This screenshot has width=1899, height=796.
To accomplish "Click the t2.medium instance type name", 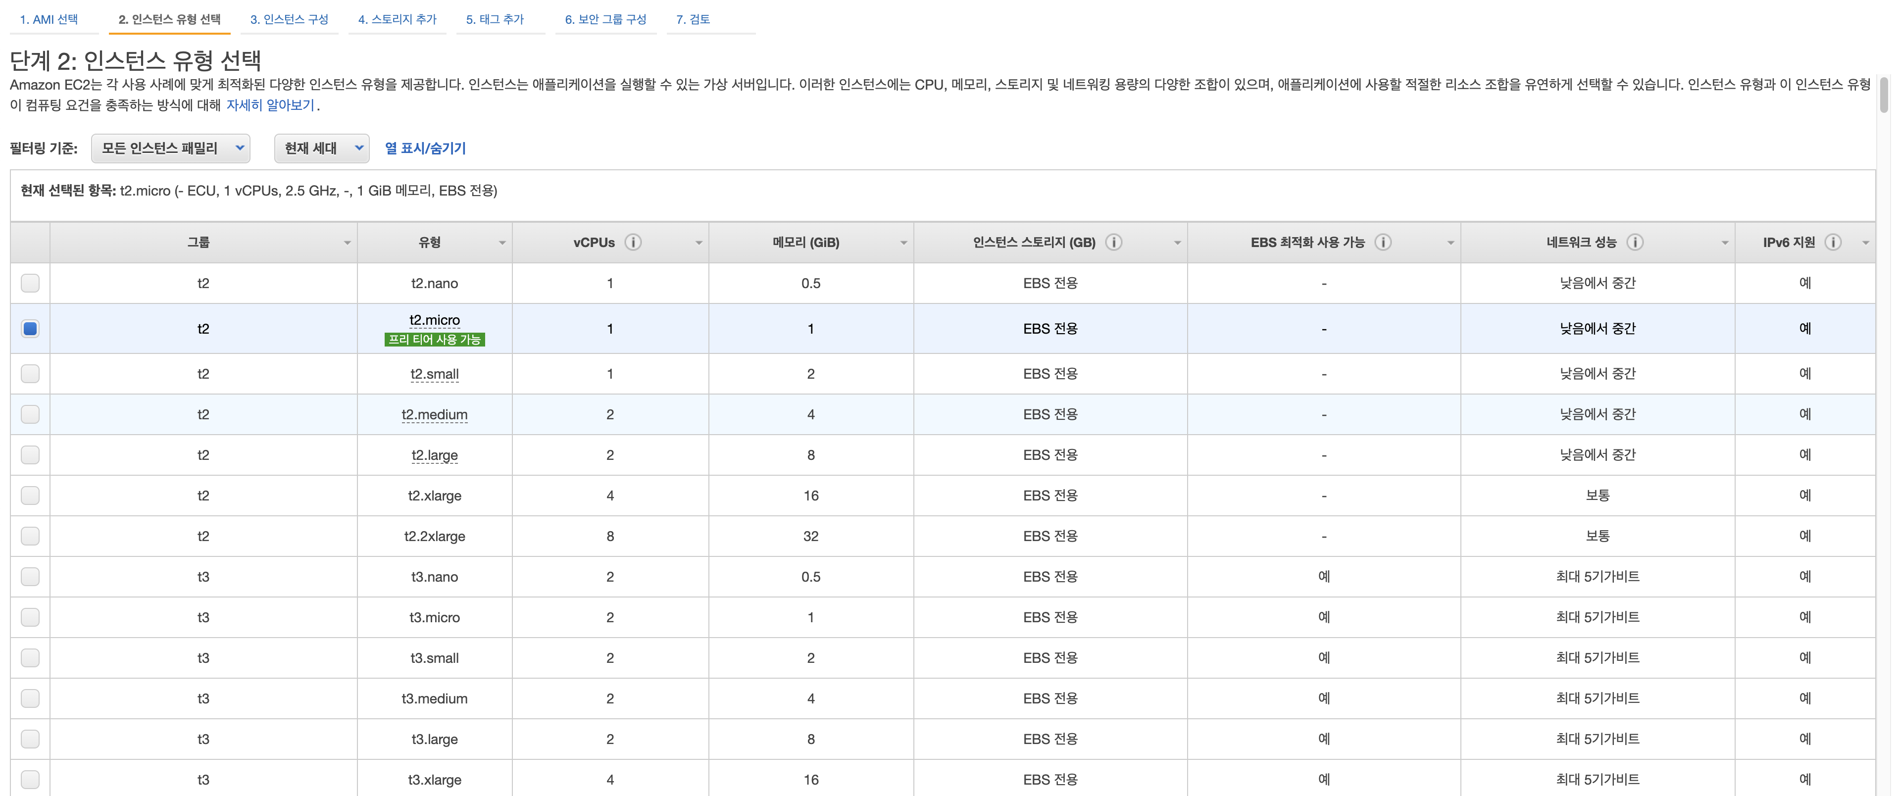I will point(434,414).
